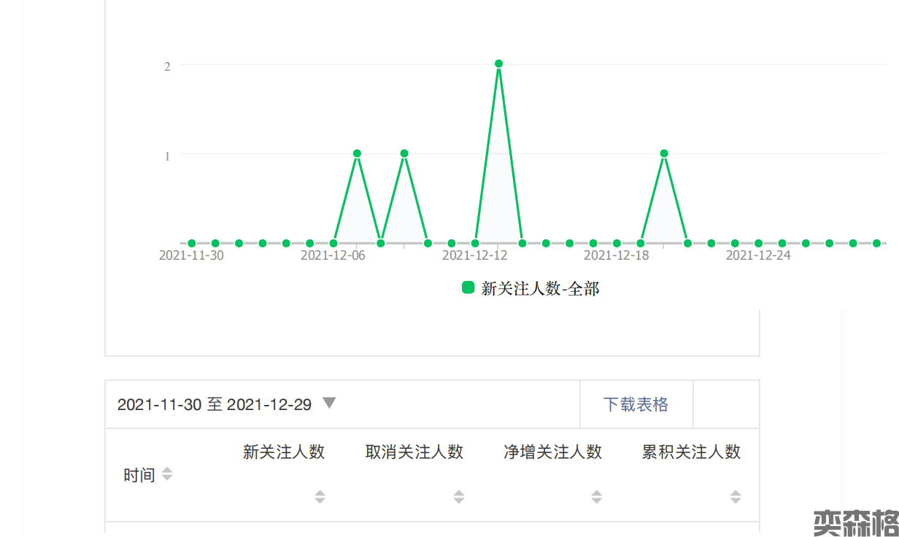Screen dimensions: 899x537
Task: Click sort arrows under 净增关注人数
Action: 597,497
